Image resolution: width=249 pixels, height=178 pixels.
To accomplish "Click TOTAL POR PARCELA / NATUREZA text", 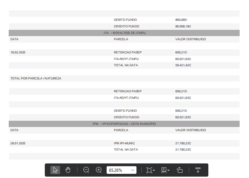I will [36, 78].
